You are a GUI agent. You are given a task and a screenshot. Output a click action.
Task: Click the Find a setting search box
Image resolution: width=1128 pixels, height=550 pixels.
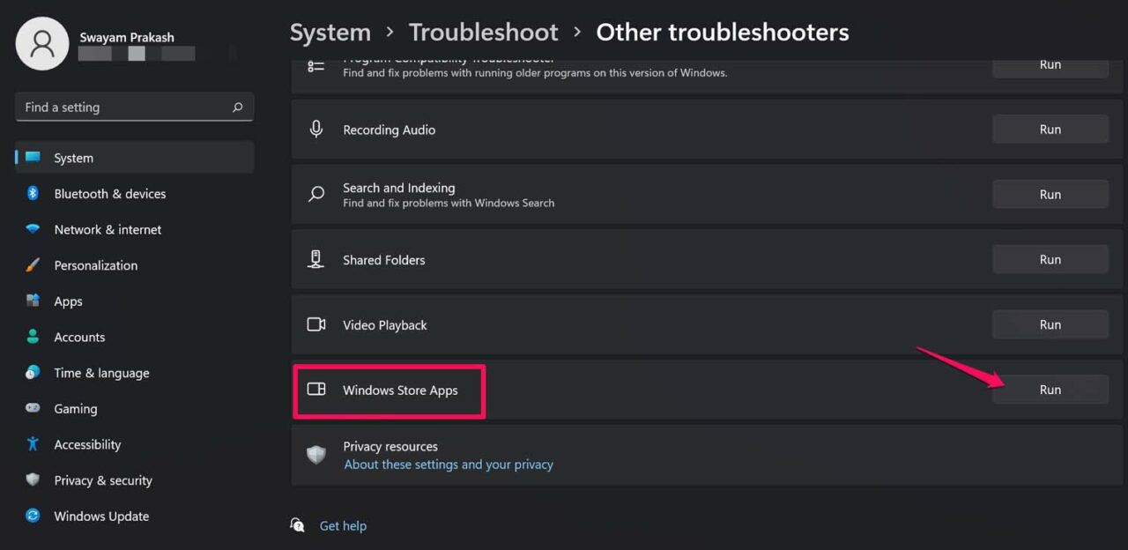135,108
